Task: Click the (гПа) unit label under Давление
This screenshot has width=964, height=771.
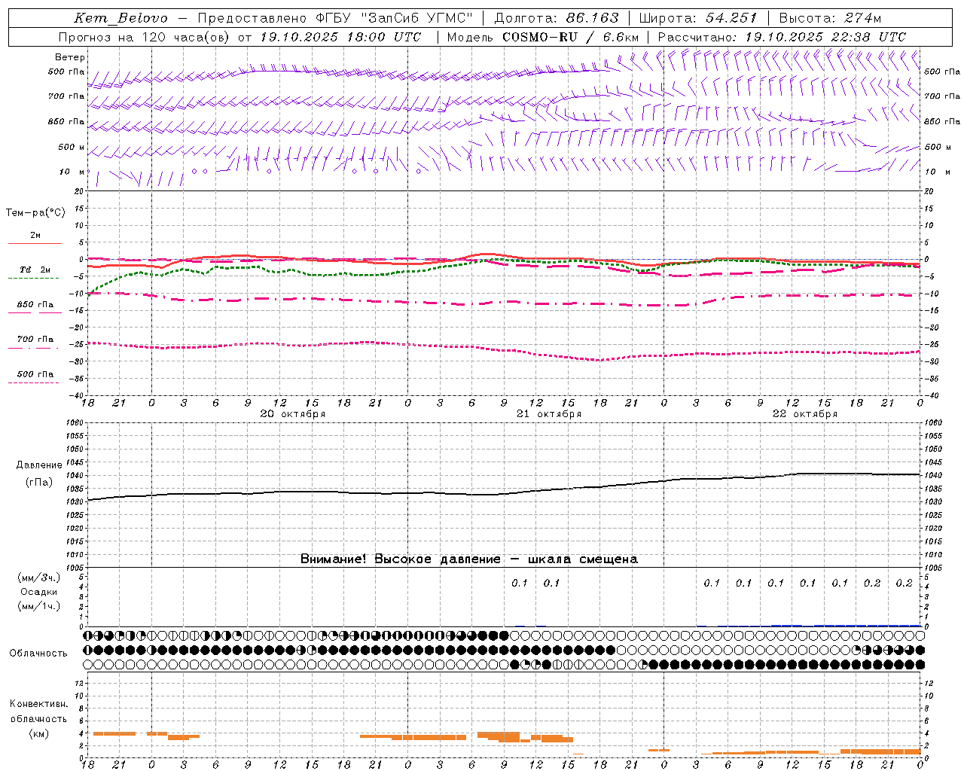Action: click(x=39, y=482)
